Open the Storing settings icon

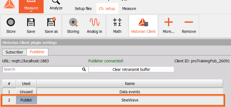[73, 22]
